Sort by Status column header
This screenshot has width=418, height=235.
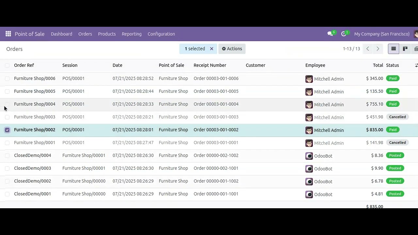(x=392, y=65)
